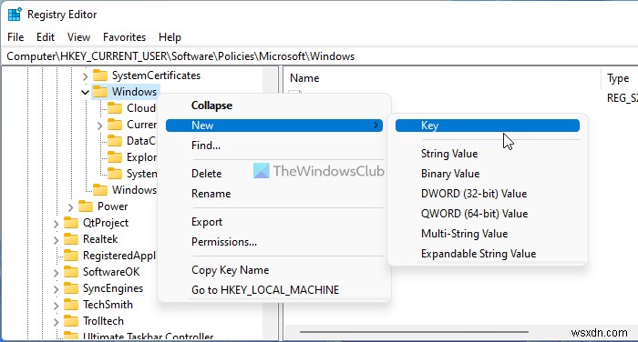Expand the SystemCertificates key

[x=85, y=76]
